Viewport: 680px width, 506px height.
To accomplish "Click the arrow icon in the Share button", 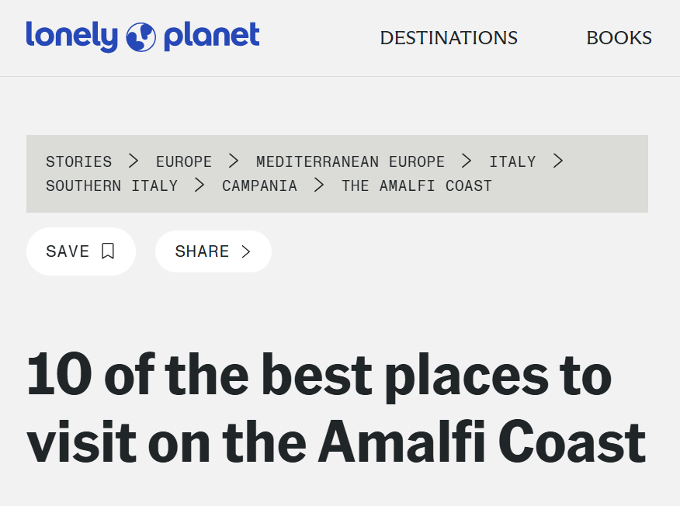I will click(x=246, y=251).
